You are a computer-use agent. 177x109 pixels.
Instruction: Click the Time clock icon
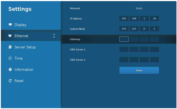(10, 58)
